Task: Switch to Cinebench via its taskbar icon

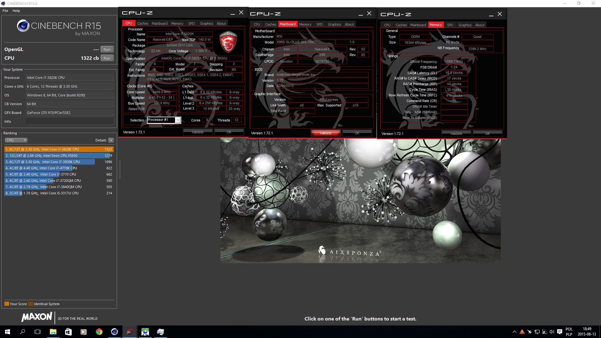Action: click(114, 332)
